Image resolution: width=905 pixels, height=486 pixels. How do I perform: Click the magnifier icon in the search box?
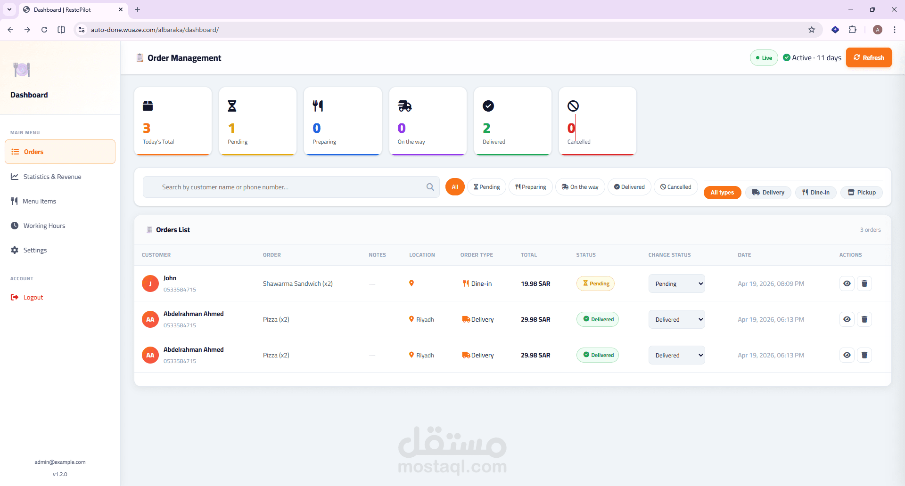pos(430,187)
